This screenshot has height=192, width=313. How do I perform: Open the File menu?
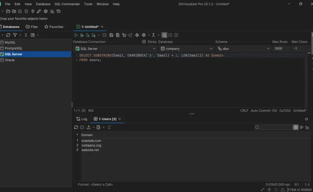pyautogui.click(x=7, y=4)
